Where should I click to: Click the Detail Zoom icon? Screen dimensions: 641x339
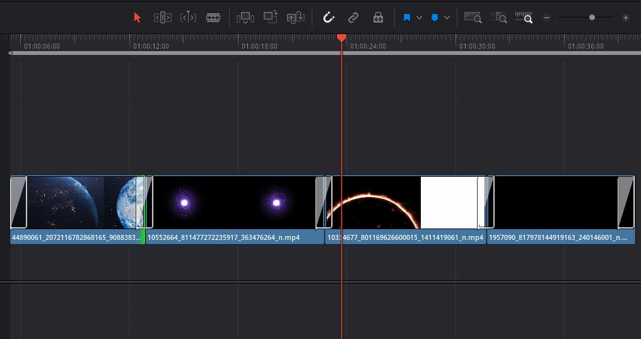pos(498,18)
